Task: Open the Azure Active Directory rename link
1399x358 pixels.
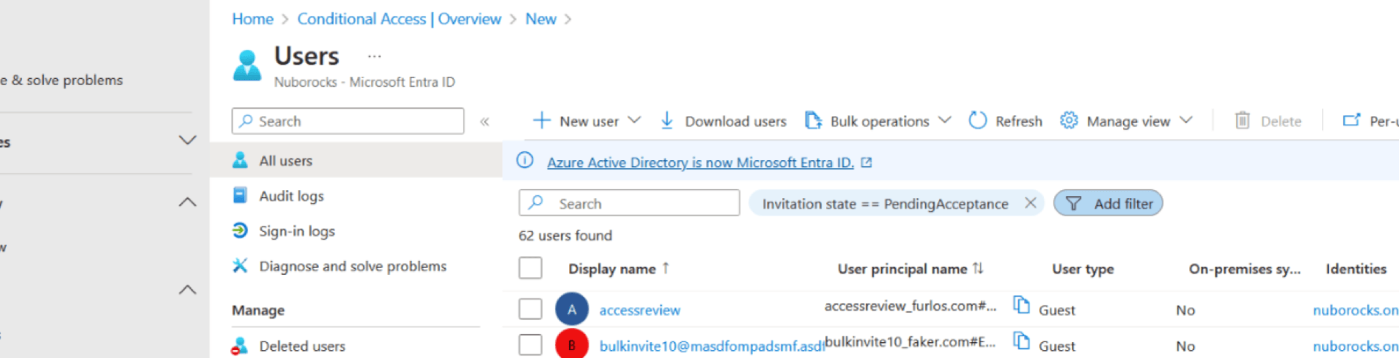Action: [700, 163]
